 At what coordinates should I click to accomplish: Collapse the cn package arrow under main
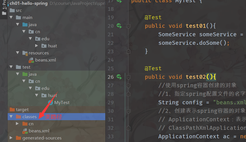coord(24,31)
